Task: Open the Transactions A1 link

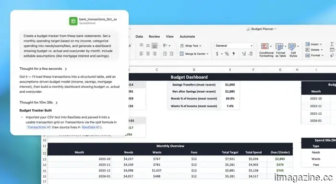Action: coord(39,127)
